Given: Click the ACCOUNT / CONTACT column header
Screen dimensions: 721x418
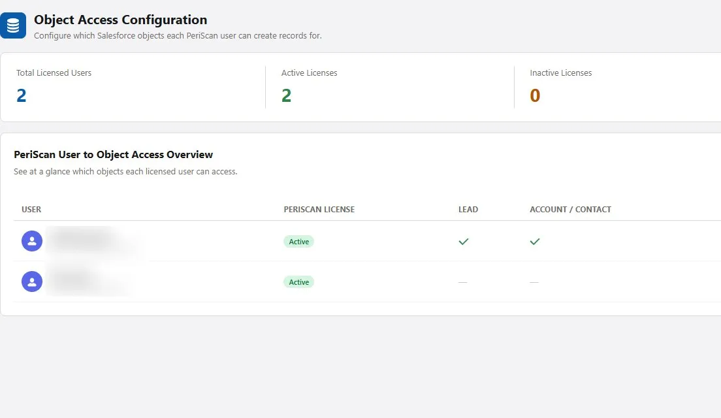Looking at the screenshot, I should click(571, 209).
